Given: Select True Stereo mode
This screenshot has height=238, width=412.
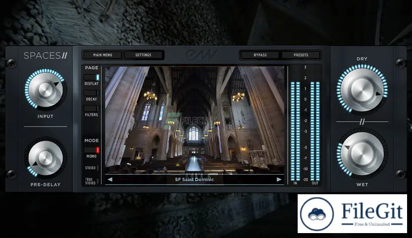Looking at the screenshot, I should coord(92,181).
